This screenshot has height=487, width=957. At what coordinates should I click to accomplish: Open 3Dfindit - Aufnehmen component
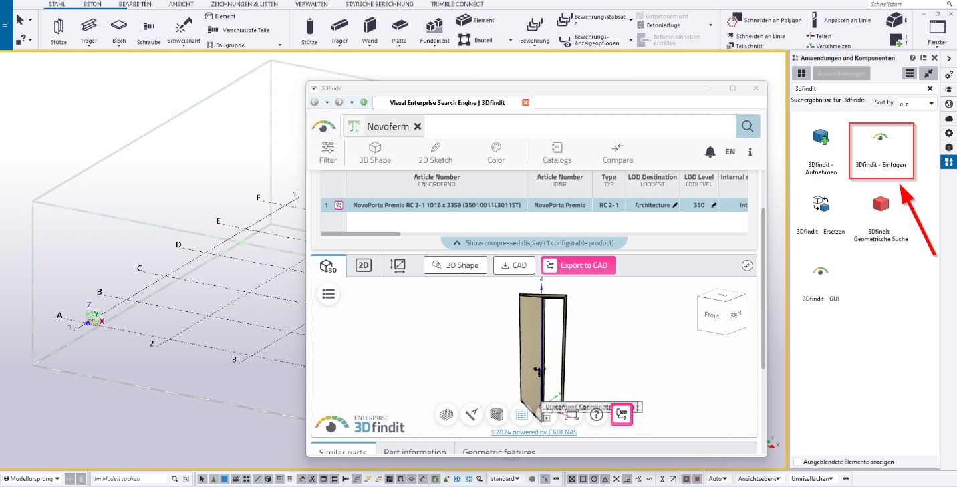(821, 152)
